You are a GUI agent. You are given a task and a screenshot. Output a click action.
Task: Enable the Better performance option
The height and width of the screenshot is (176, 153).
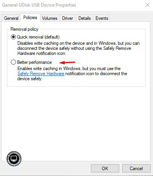click(x=13, y=62)
